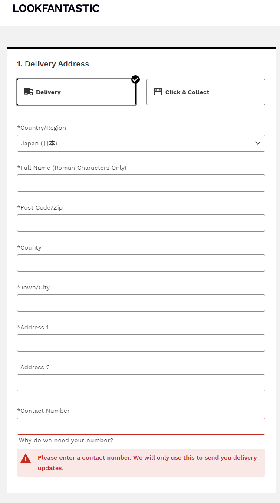Click the '*Full Name (Roman Characters Only)' label
This screenshot has width=280, height=503.
[72, 168]
